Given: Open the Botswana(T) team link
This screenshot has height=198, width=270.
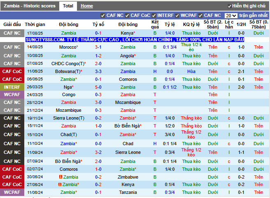Looking at the screenshot, I should pos(68,71).
